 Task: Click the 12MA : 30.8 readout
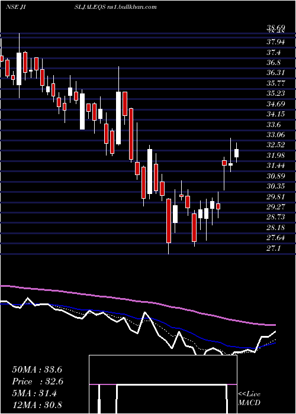click(x=37, y=405)
